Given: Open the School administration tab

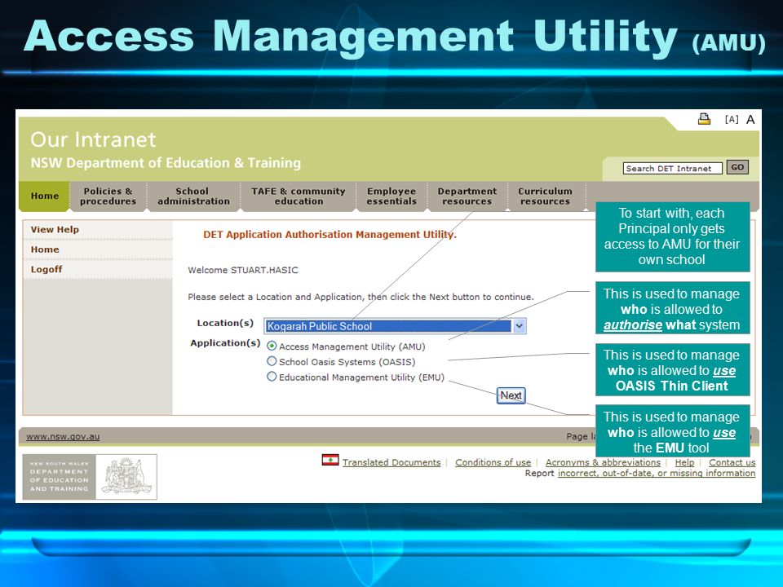Looking at the screenshot, I should tap(193, 196).
